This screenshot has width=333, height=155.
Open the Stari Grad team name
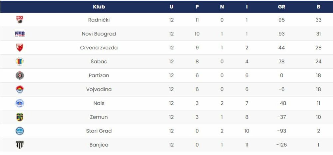coord(99,131)
